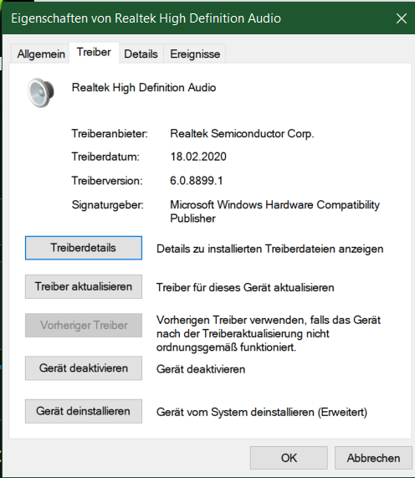This screenshot has width=415, height=478.
Task: Select Realtek Semiconductor Corp. provider text
Action: click(x=242, y=134)
